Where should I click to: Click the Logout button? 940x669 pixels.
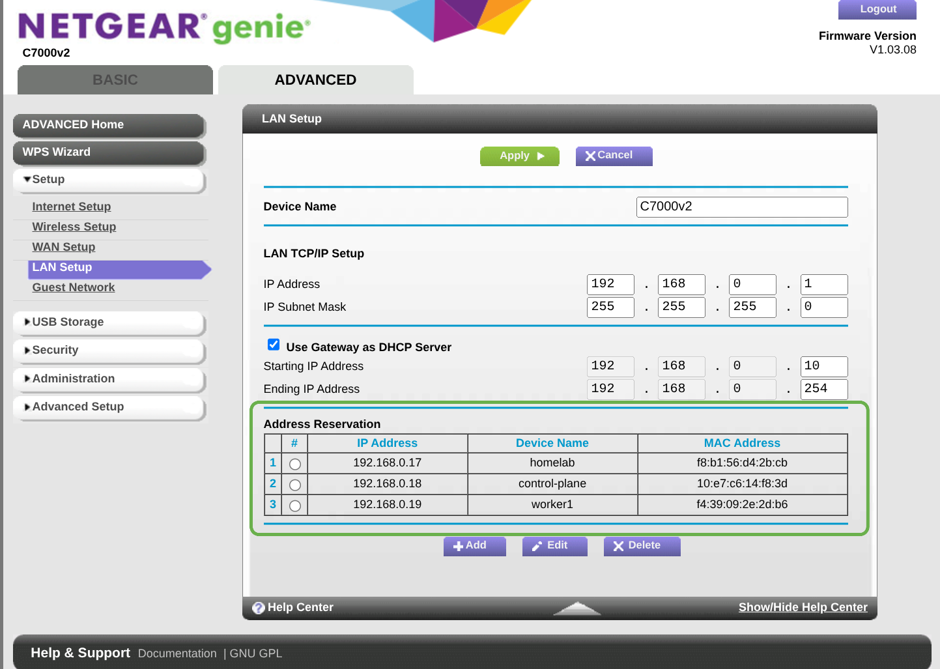pyautogui.click(x=877, y=9)
